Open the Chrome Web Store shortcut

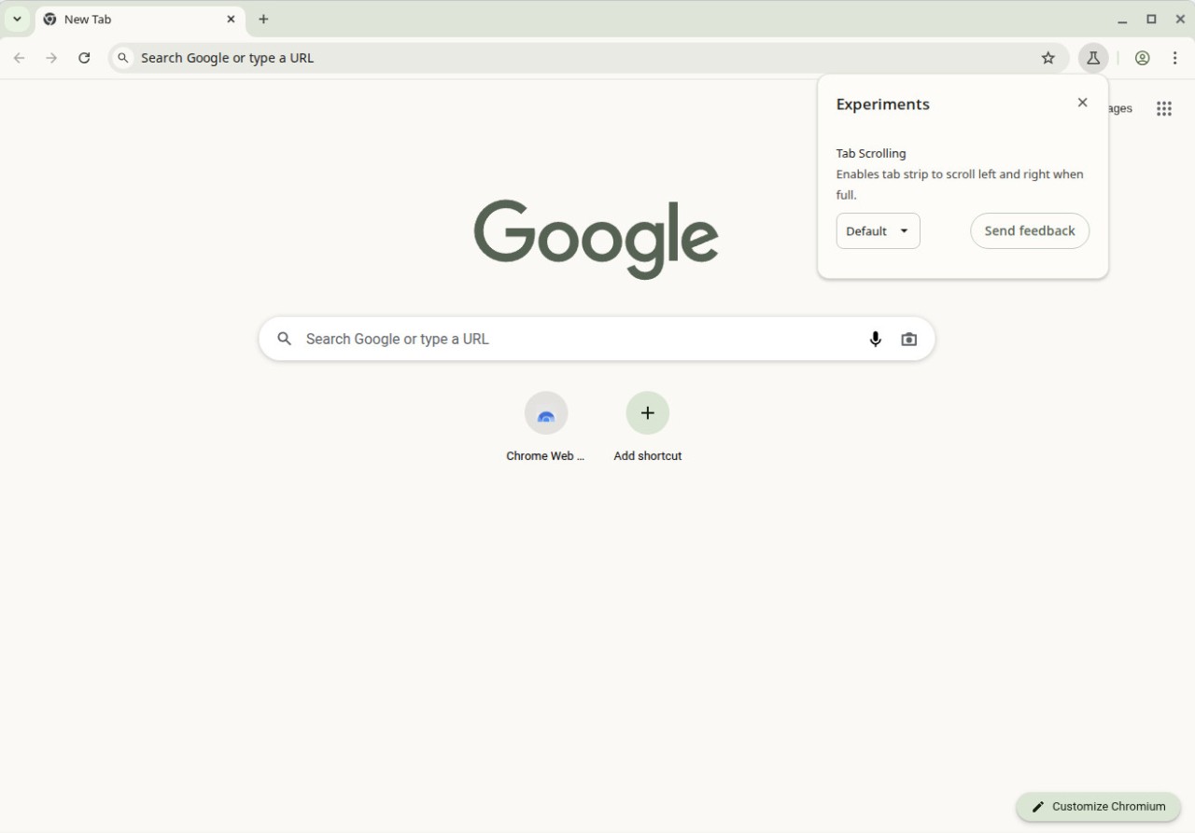pos(545,413)
